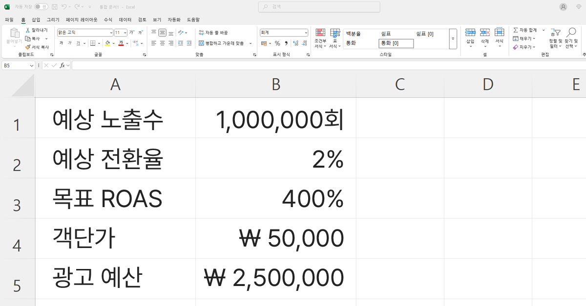Viewport: 586px width, 306px height.
Task: Open 정렬 및 필터 (Sort & Filter)
Action: coord(555,38)
